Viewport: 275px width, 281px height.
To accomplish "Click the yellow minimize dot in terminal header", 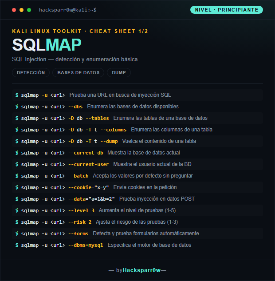I will point(21,10).
